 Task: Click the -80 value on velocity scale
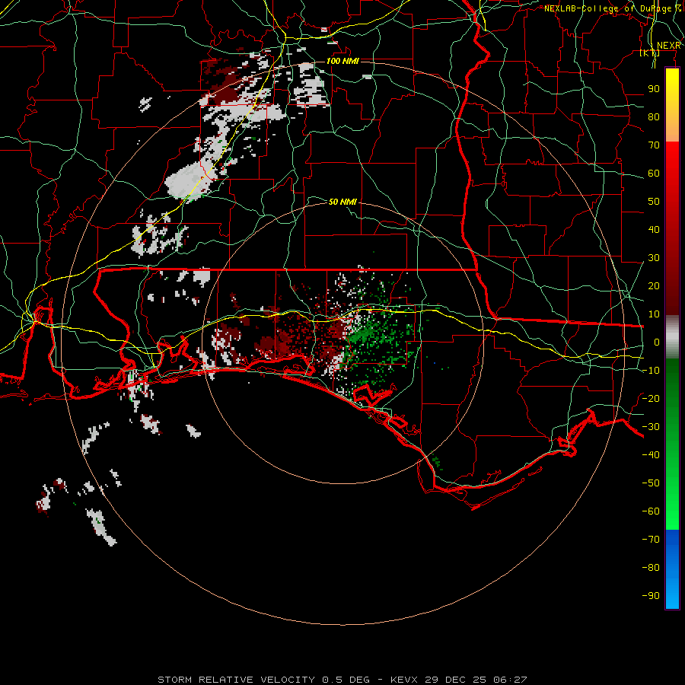coord(651,568)
